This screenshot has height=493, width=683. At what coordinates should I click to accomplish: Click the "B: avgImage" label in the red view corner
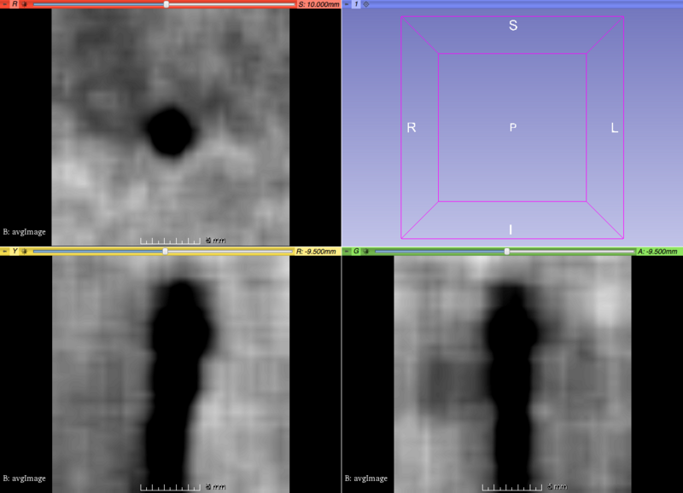pos(24,231)
